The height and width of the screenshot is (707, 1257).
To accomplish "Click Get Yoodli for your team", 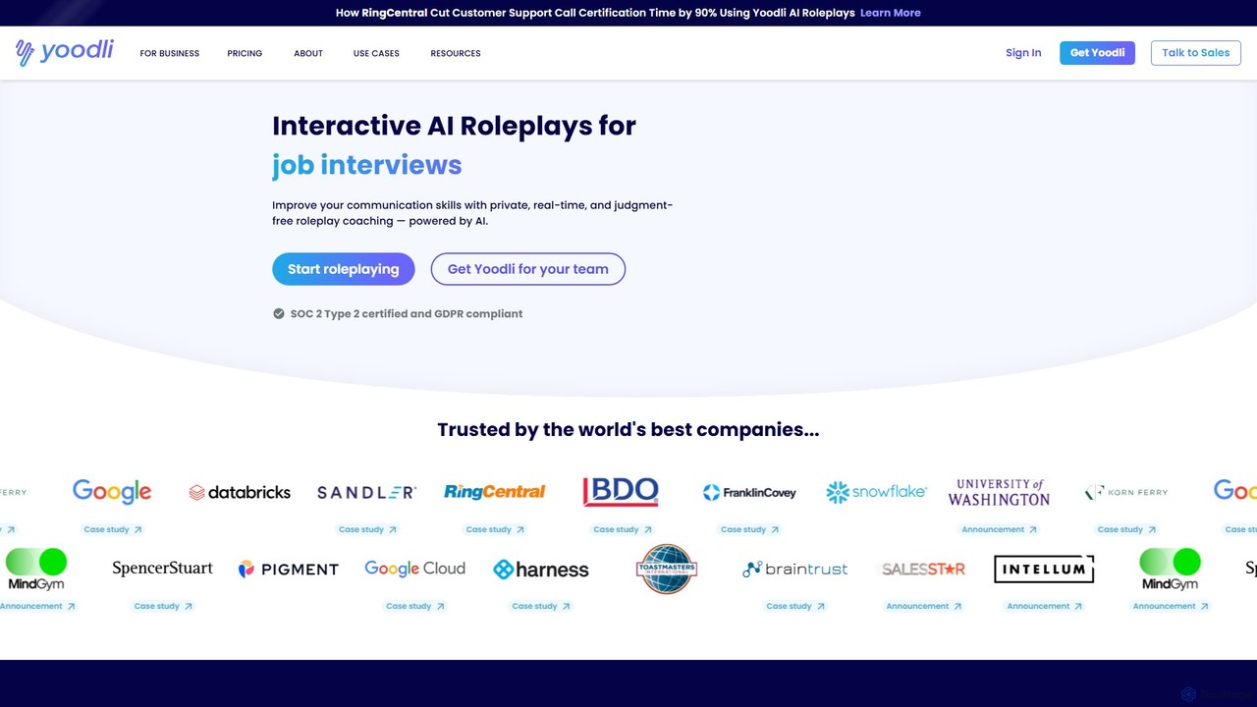I will (528, 269).
